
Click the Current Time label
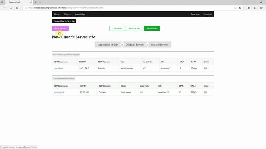[x=64, y=21]
